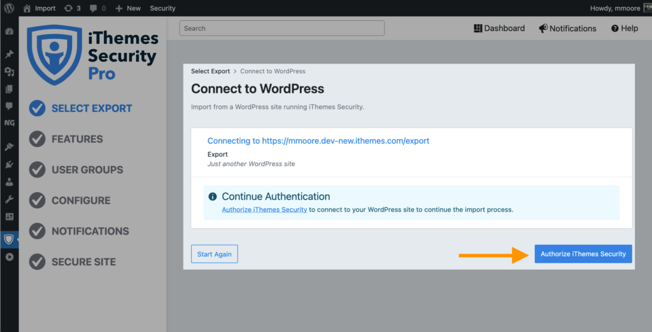
Task: Click the collapse menu play icon
Action: 9,257
